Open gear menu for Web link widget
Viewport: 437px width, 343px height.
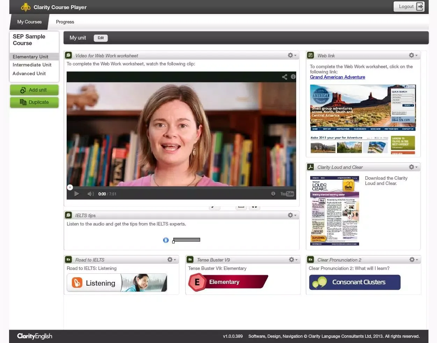[x=413, y=56]
